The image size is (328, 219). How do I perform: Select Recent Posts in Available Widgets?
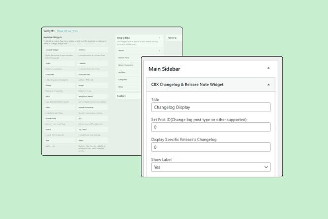[x=59, y=119]
